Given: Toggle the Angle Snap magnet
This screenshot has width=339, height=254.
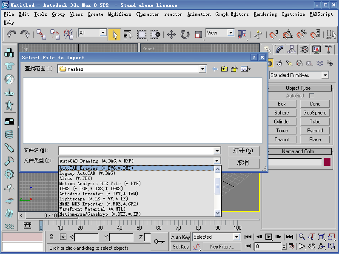Looking at the screenshot, I should tap(288, 34).
